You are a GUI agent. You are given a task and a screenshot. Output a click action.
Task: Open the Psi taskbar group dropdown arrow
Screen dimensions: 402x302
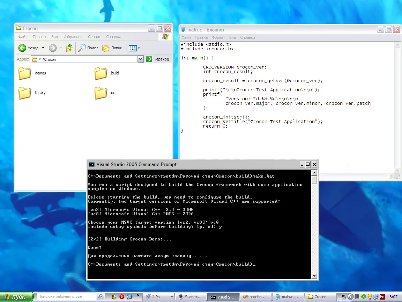pyautogui.click(x=172, y=297)
